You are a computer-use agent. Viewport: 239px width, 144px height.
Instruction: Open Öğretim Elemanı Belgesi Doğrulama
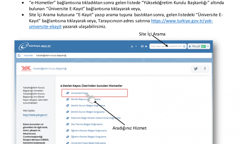coord(89,131)
